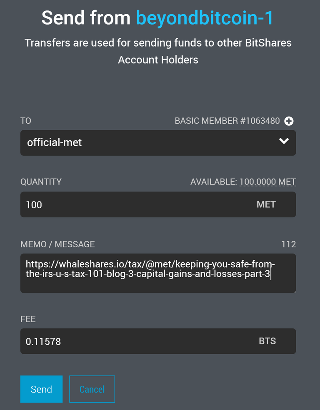320x410 pixels.
Task: Click the plus icon beside Basic Member
Action: tap(289, 121)
